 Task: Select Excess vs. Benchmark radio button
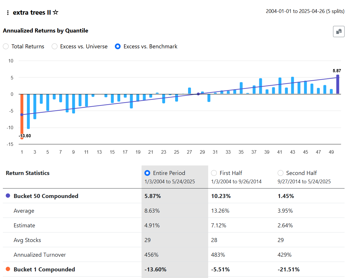click(118, 46)
